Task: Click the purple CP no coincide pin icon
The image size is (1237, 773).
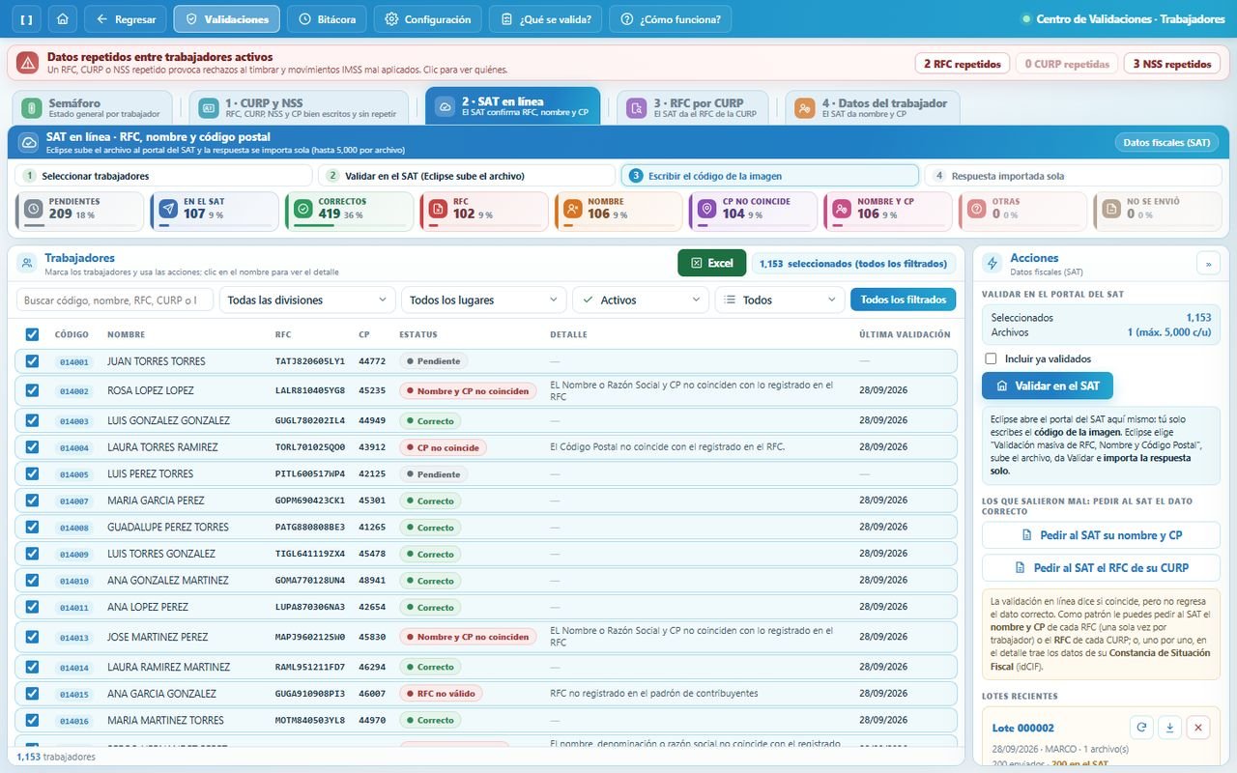Action: point(707,209)
